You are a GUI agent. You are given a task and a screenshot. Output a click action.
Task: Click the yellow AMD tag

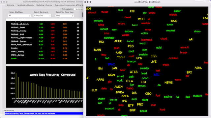(119, 53)
